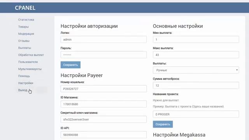Screen dimensions: 249x140
Task: Open the Мультиаккаунты page
Action: pyautogui.click(x=30, y=69)
